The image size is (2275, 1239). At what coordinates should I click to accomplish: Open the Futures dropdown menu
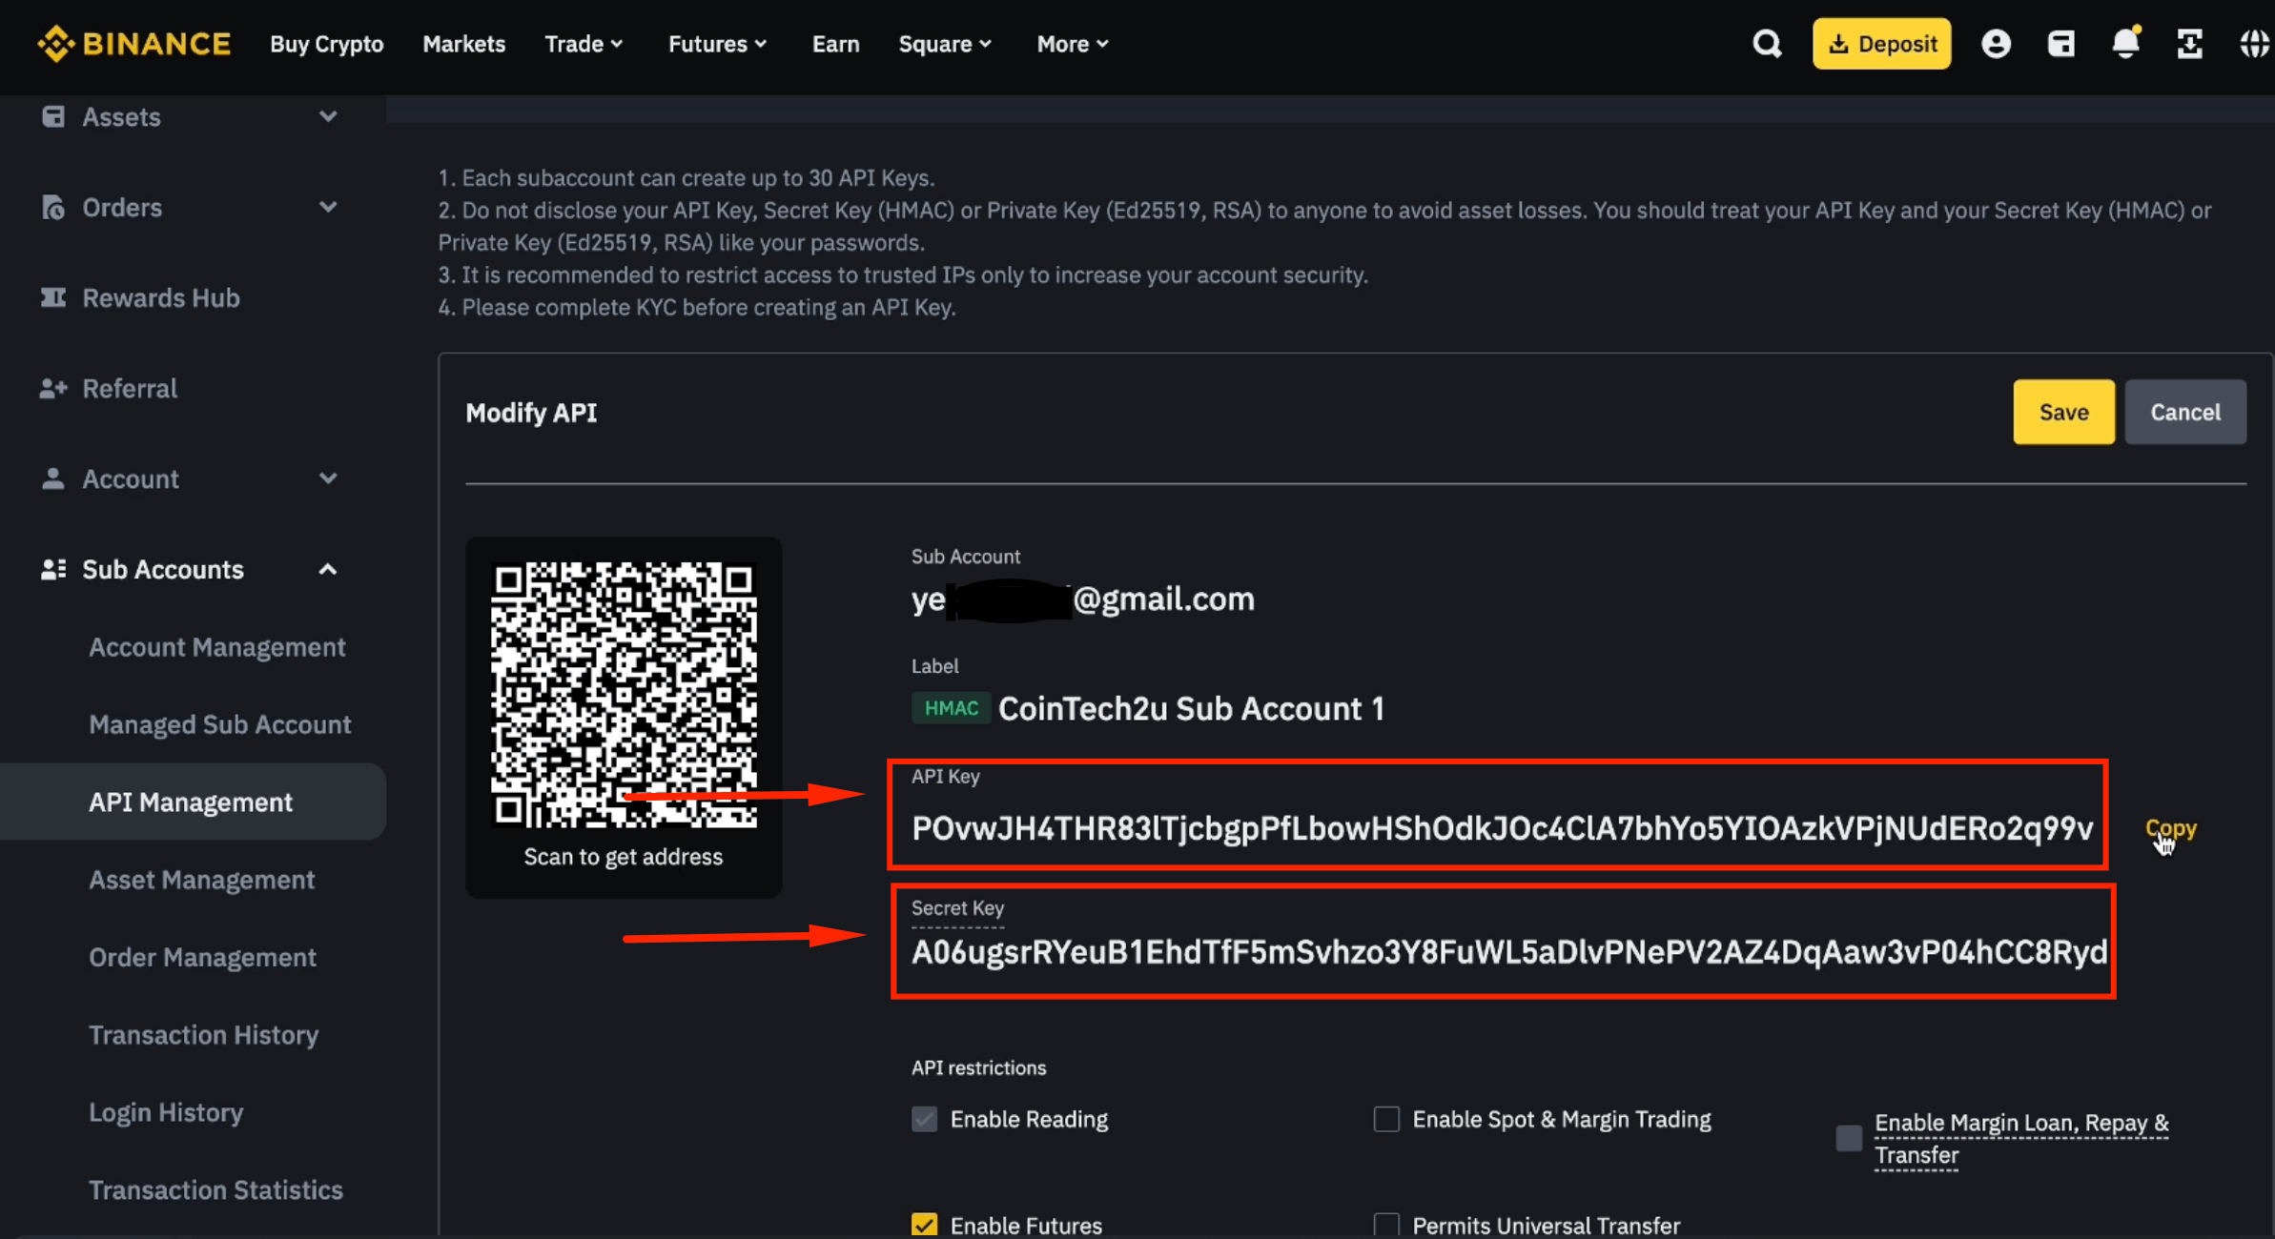(717, 44)
